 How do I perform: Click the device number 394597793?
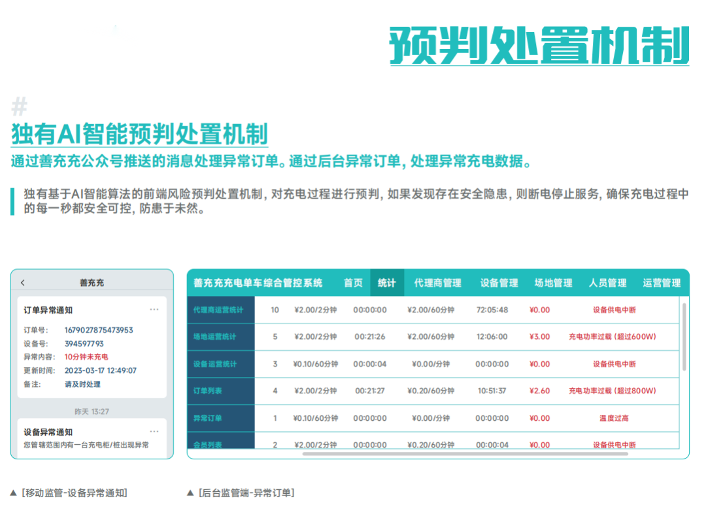point(84,344)
